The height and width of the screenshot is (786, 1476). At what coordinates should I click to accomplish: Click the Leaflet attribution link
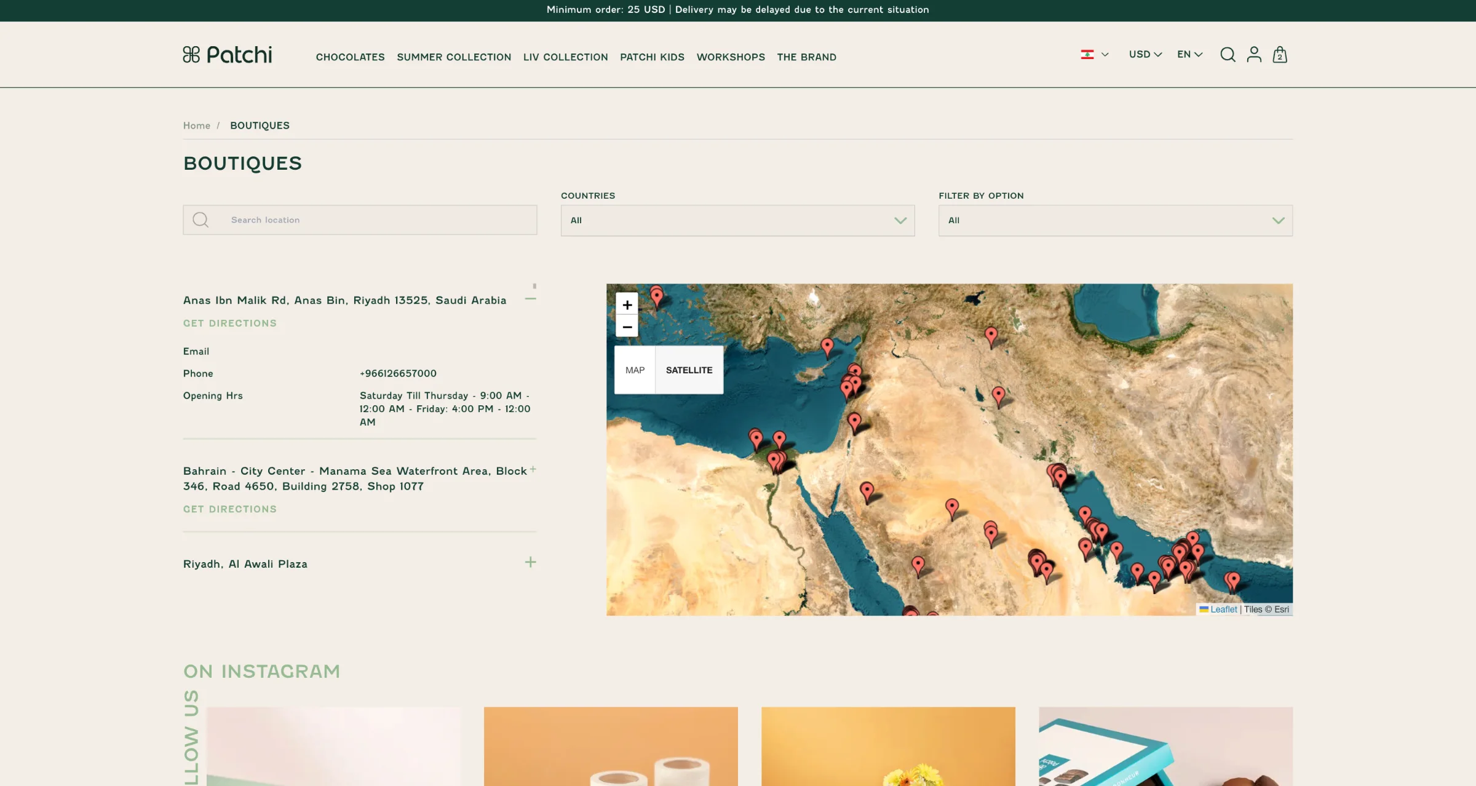click(x=1223, y=609)
